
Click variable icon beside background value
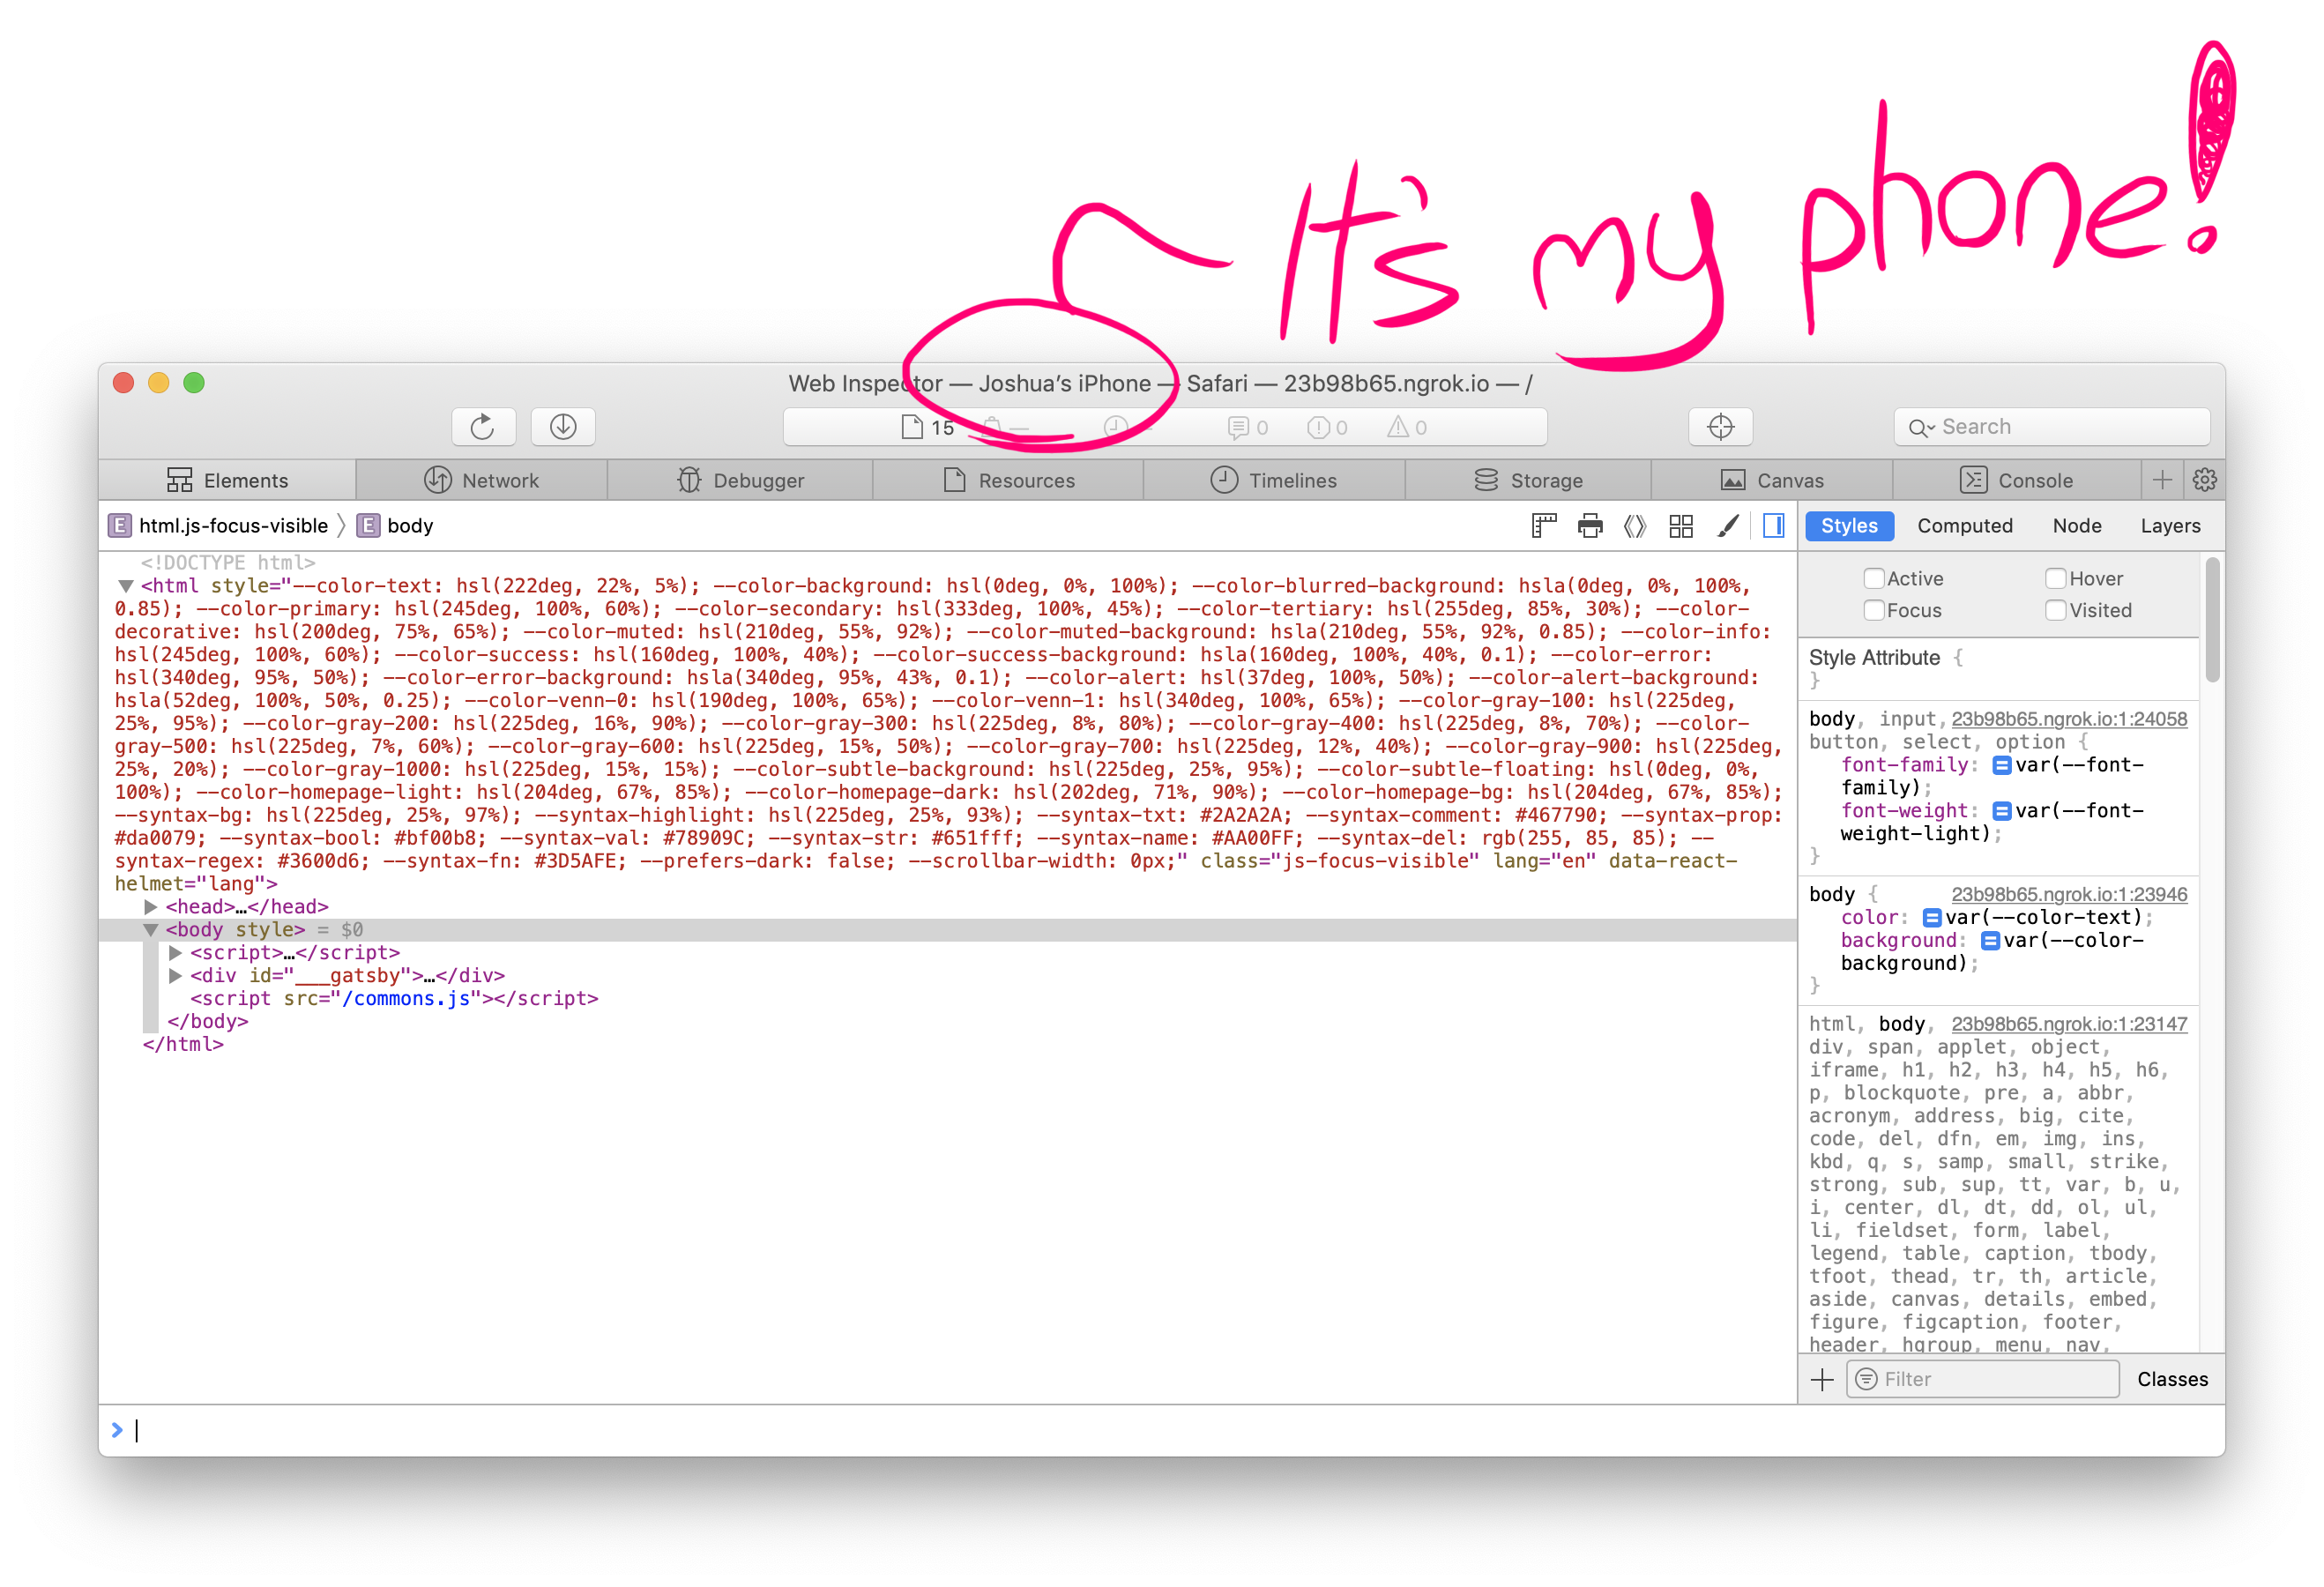click(1990, 941)
